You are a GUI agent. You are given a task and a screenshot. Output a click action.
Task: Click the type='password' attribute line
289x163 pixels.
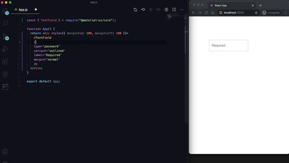click(47, 46)
